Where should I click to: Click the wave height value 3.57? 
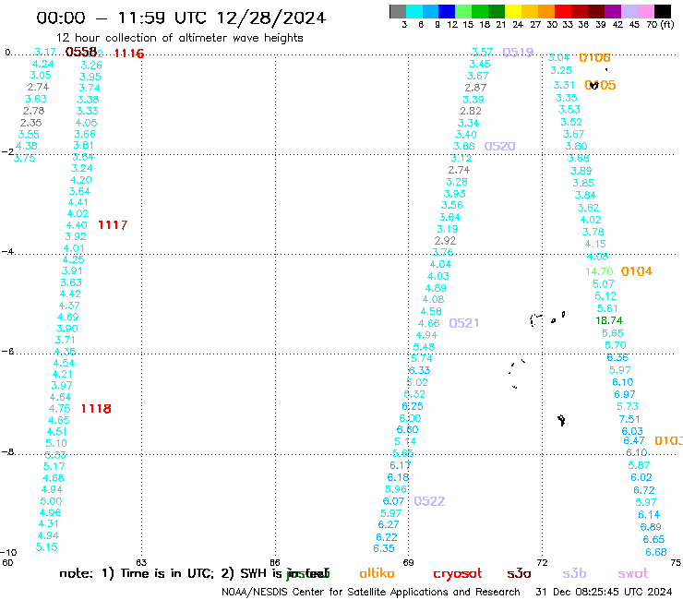click(482, 53)
